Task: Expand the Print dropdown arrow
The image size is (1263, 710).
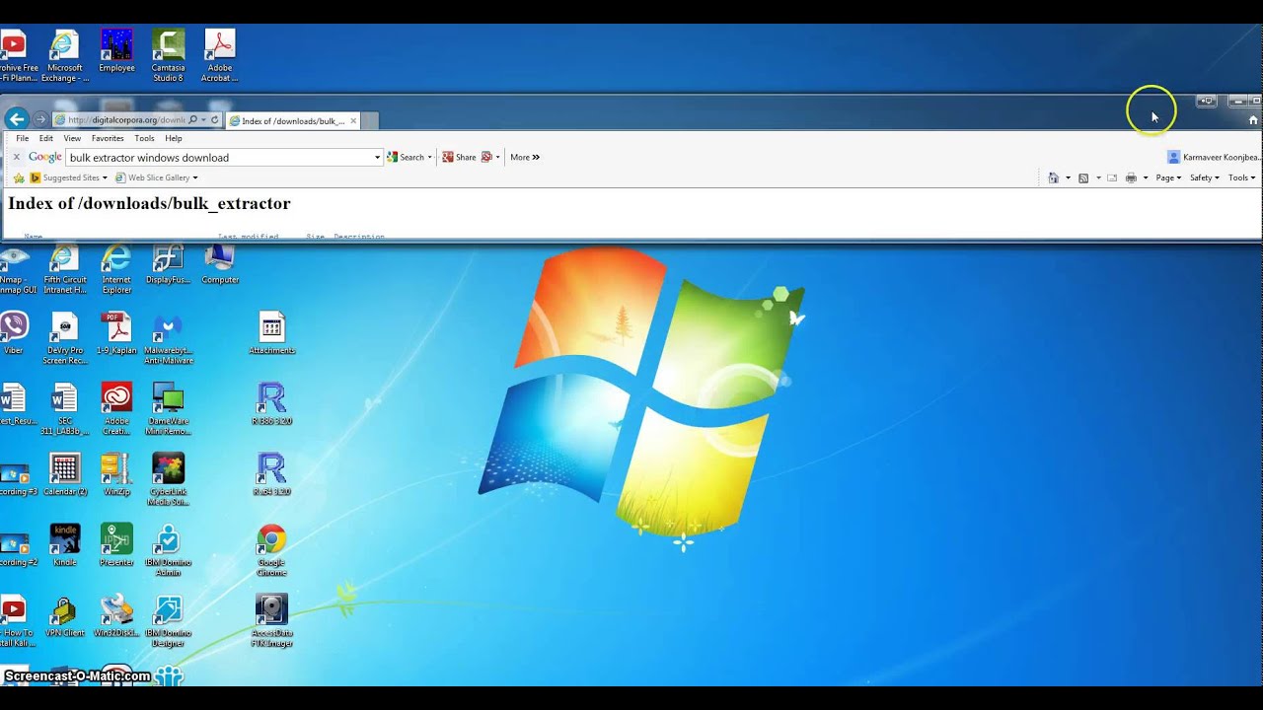Action: point(1145,177)
